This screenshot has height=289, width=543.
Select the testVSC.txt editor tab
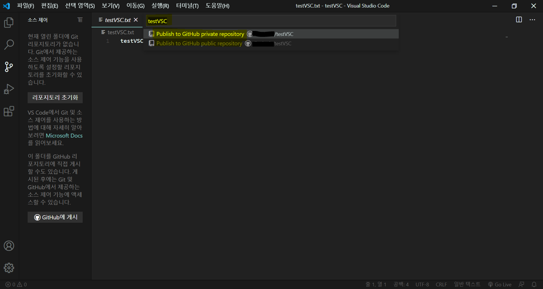click(x=117, y=20)
